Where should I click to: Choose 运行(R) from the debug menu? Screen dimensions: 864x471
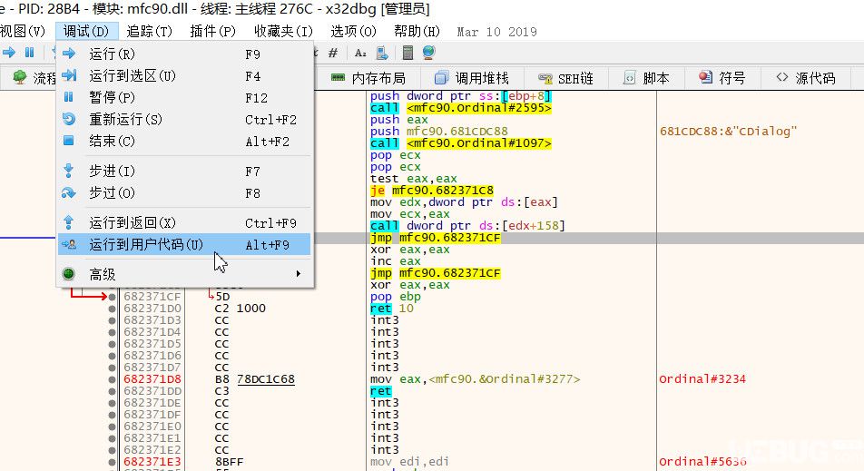click(184, 54)
